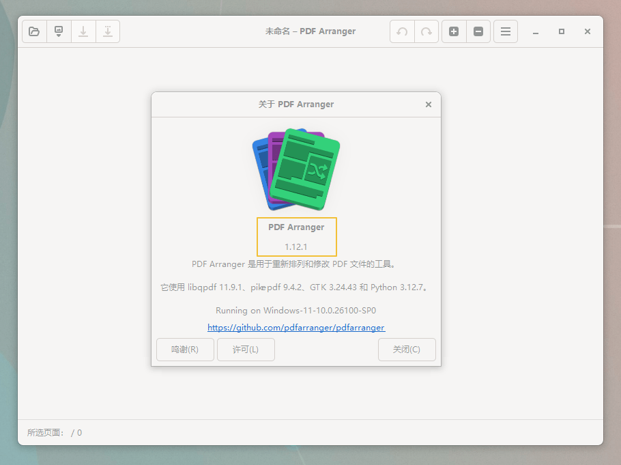Zoom in using the plus icon
The height and width of the screenshot is (465, 621).
(454, 31)
